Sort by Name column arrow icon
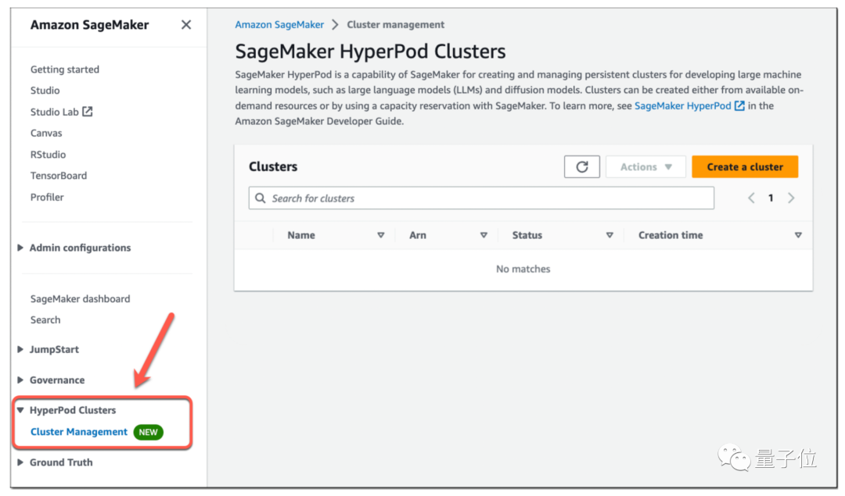845x496 pixels. pyautogui.click(x=381, y=235)
